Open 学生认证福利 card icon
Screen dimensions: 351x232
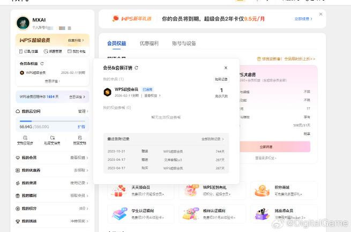pos(120,214)
